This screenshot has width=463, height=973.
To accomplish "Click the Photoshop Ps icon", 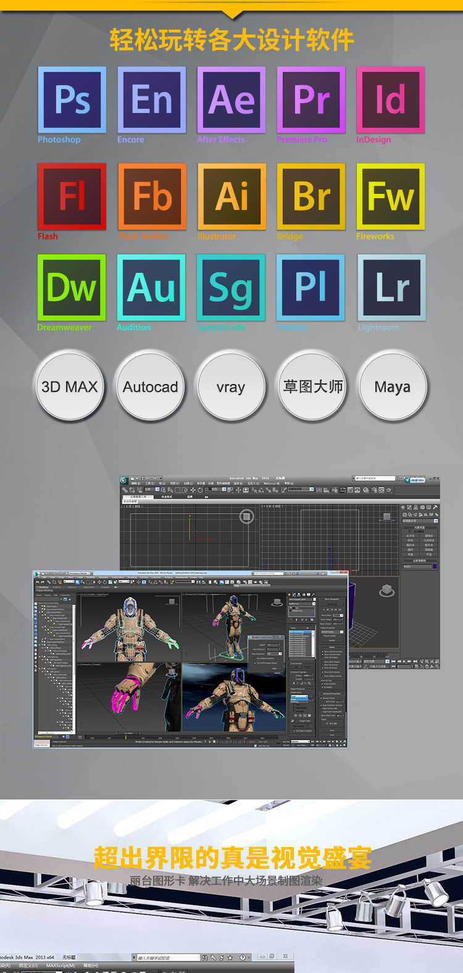I will [x=72, y=100].
